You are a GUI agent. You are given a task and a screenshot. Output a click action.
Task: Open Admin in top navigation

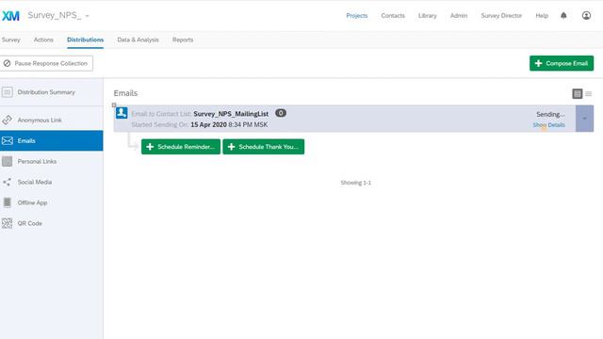point(459,16)
